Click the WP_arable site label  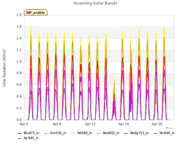(36, 12)
